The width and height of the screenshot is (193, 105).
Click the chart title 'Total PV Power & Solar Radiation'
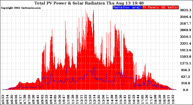tap(70, 3)
